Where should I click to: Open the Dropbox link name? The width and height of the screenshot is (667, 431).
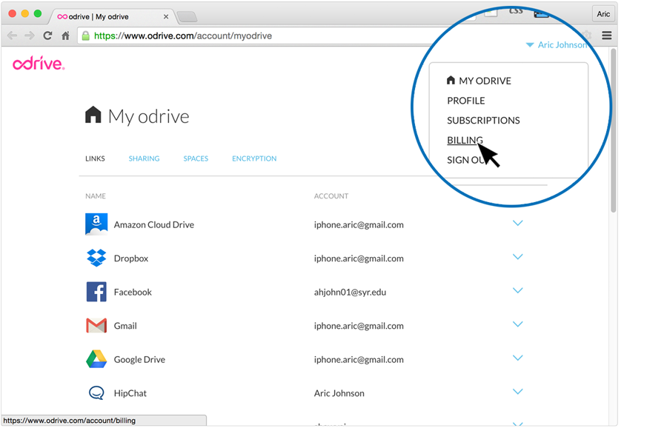[131, 258]
